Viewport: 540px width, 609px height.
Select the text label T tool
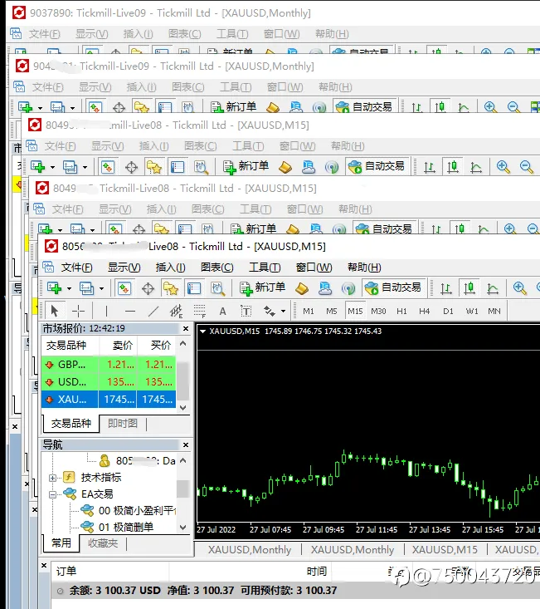point(246,311)
